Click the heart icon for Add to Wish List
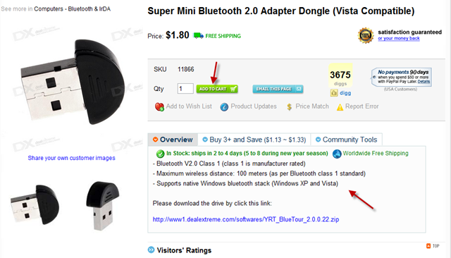 [x=159, y=106]
